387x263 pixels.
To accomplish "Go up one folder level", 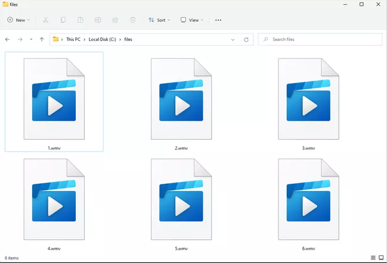I will [x=42, y=39].
